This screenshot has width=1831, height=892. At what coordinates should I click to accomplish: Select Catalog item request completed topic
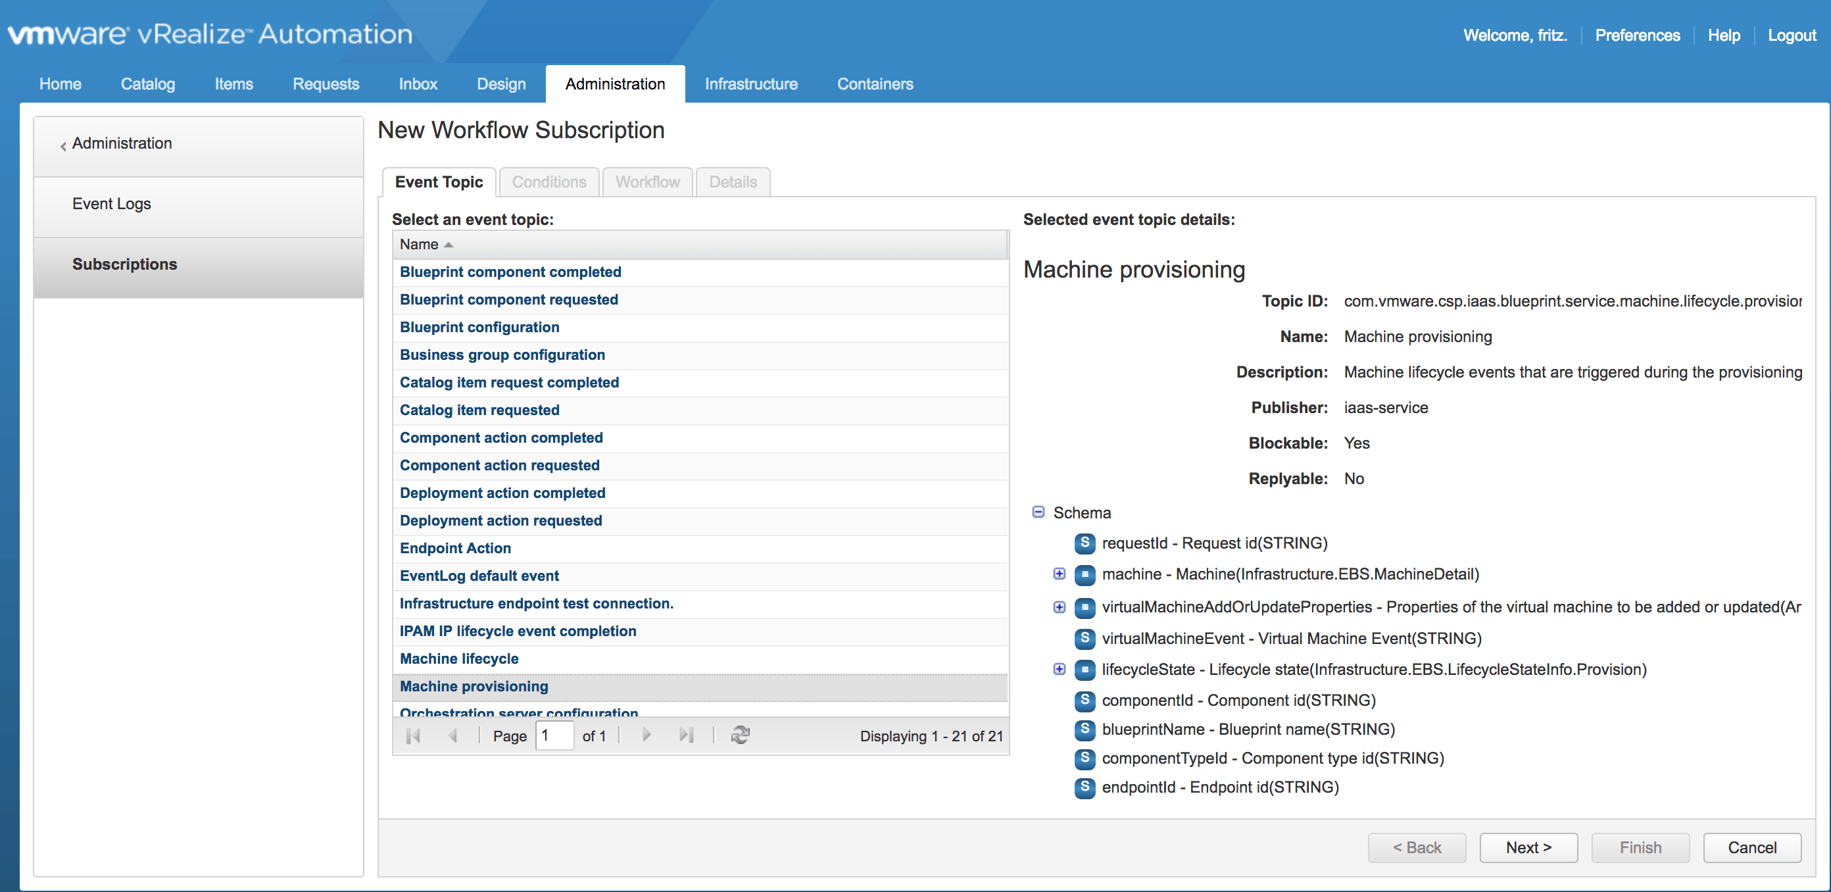pyautogui.click(x=700, y=383)
